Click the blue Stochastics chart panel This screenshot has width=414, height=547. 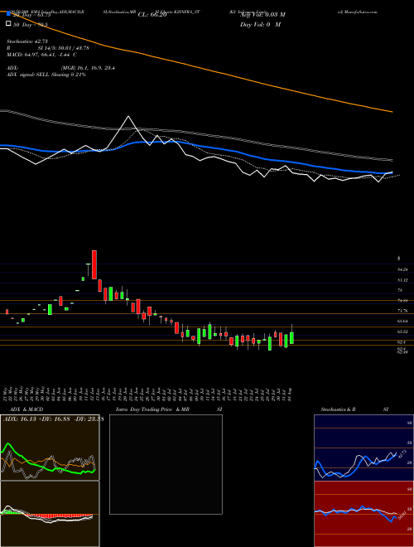pos(363,448)
